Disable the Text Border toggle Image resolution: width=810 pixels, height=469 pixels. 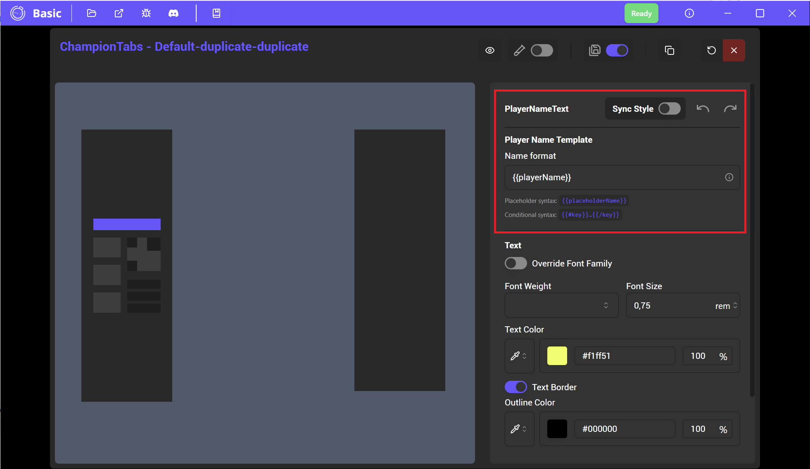click(515, 387)
